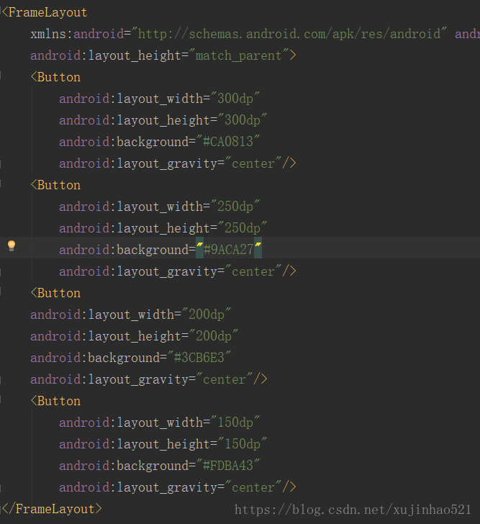The height and width of the screenshot is (524, 480).
Task: Select layout_width="300dp" attribute line
Action: (x=159, y=99)
